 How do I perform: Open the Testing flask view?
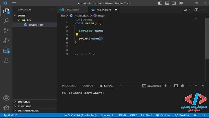[6, 60]
